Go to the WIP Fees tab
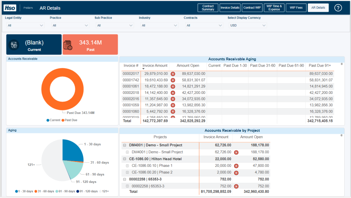The image size is (351, 198). pos(296,8)
